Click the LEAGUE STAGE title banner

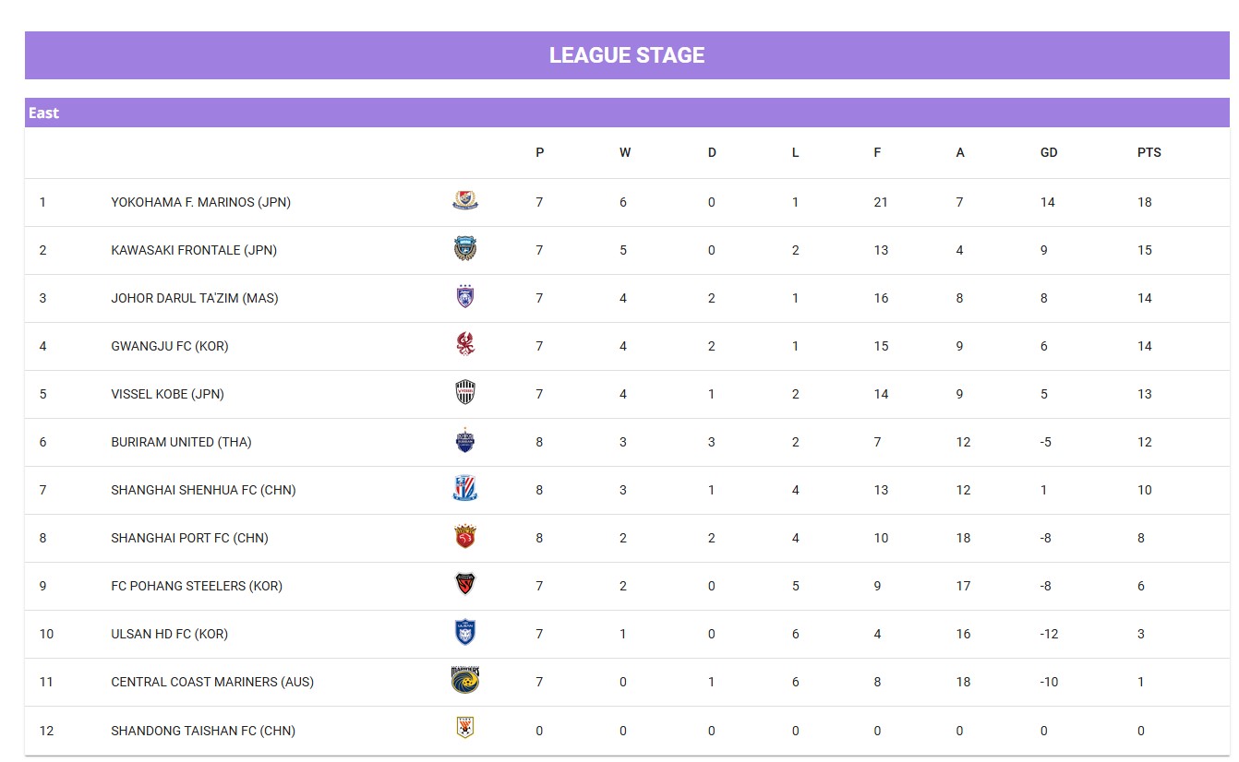[x=627, y=55]
